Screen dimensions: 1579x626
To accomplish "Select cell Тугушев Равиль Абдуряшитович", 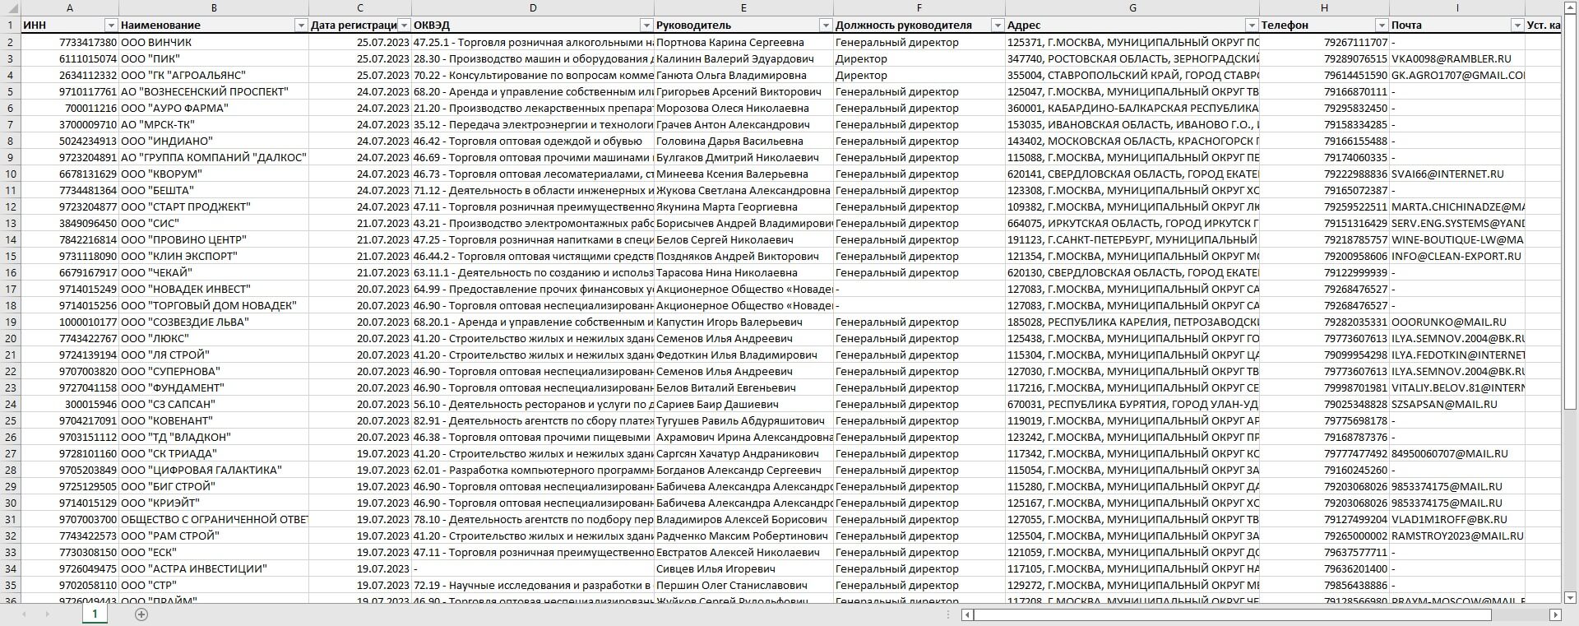I will pyautogui.click(x=744, y=420).
